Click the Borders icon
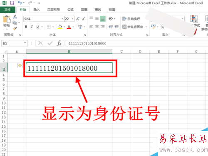This screenshot has width=208, height=156. pyautogui.click(x=49, y=27)
